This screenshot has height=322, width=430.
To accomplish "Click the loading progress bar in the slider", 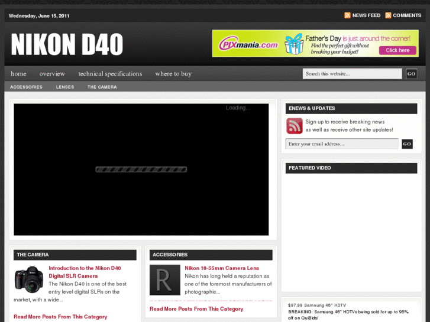I will point(141,170).
